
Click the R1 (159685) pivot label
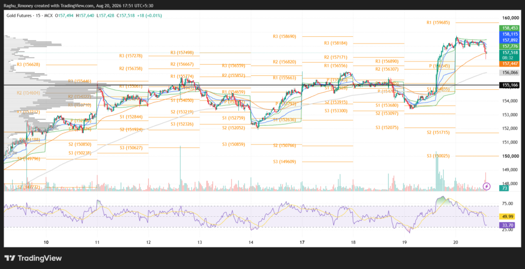point(438,23)
